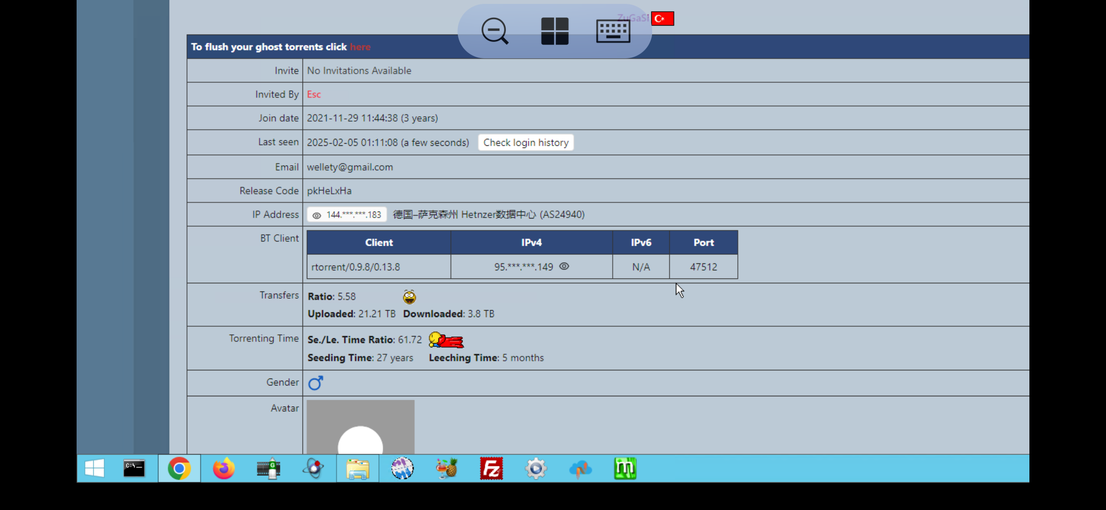Click the release code pkHeLxHa
Viewport: 1106px width, 510px height.
point(329,191)
